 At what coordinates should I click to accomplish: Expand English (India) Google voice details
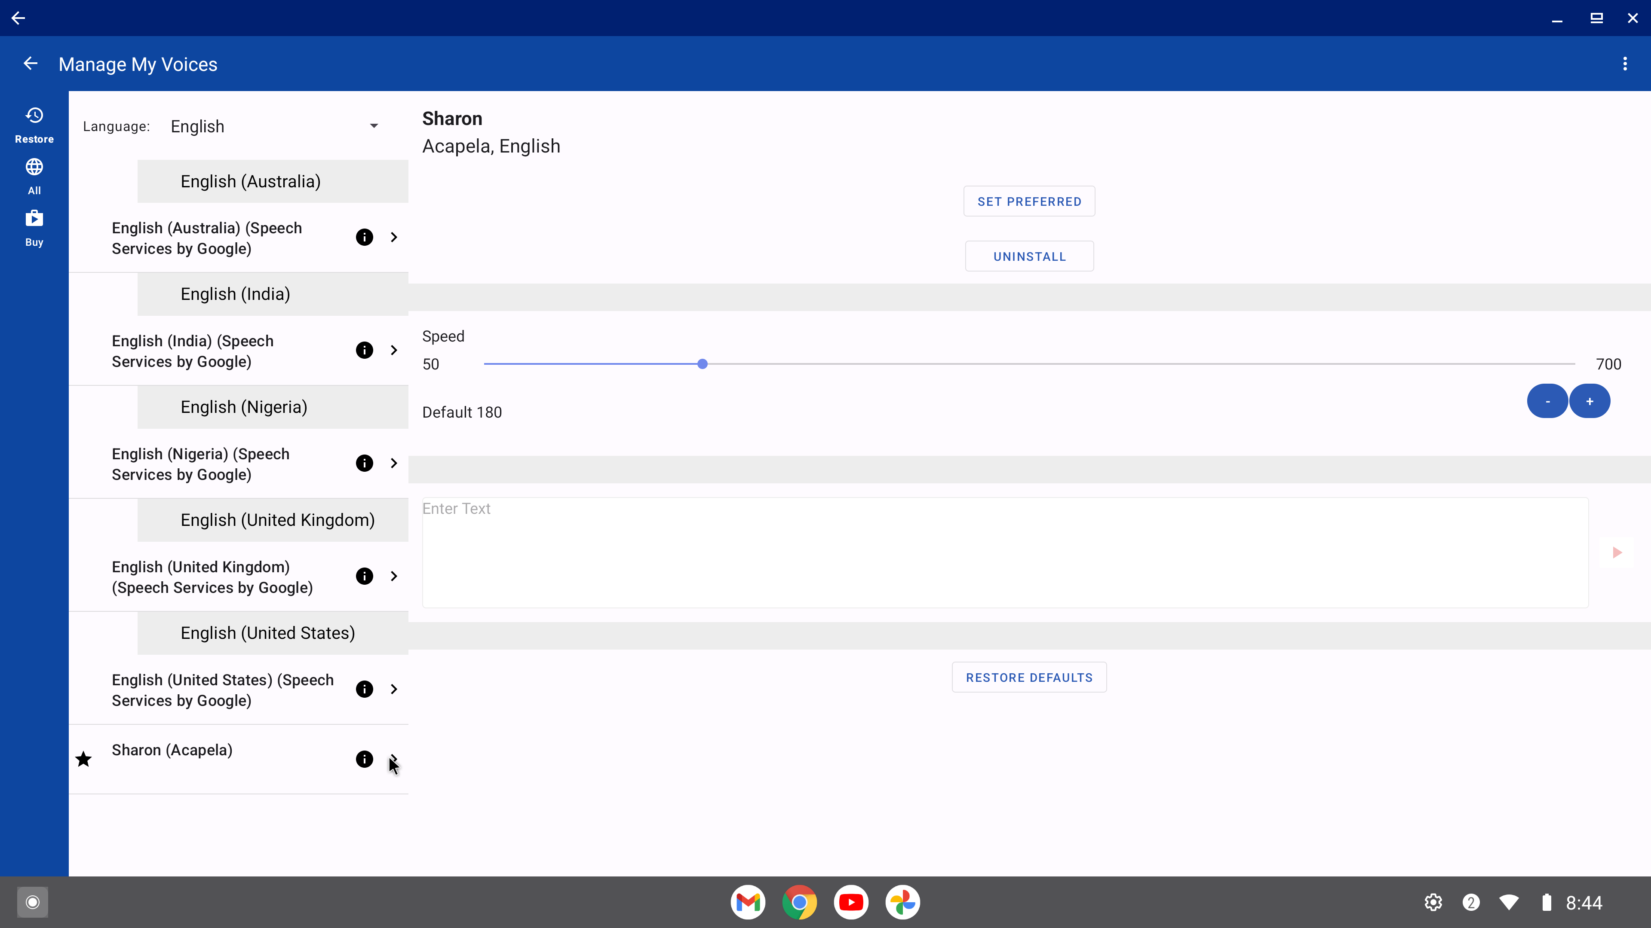393,350
